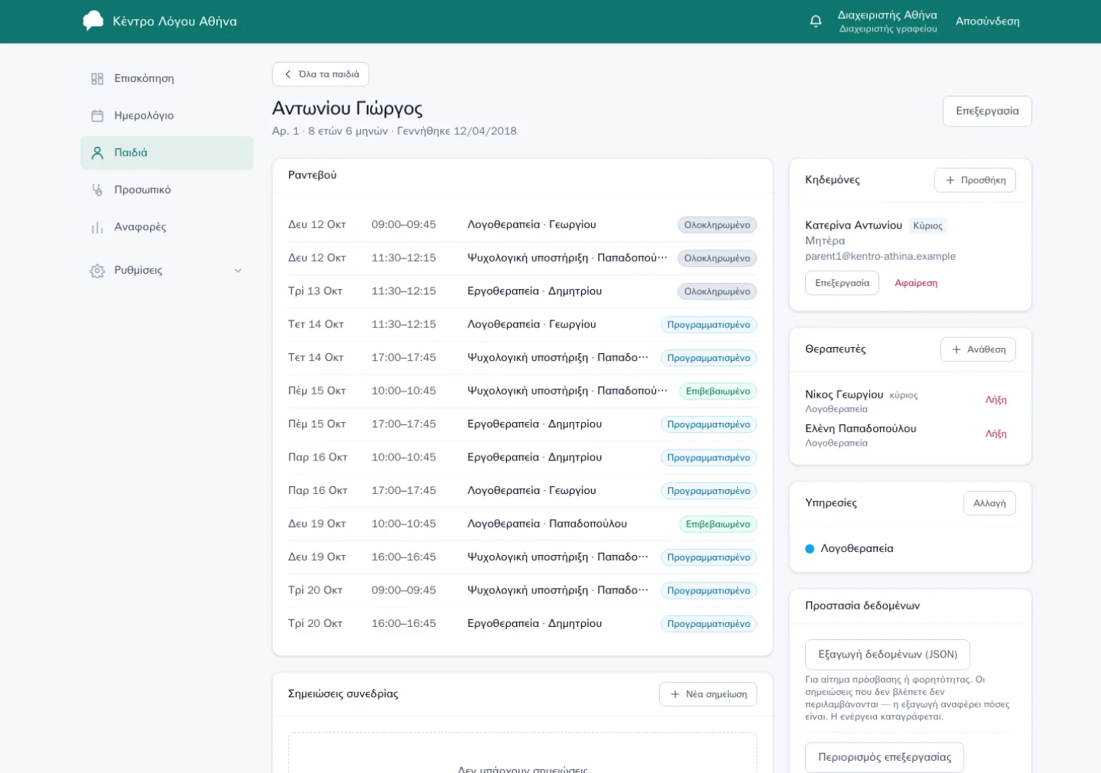Open Παρ 16 Οκτ 17:00–17:45 appointment
This screenshot has width=1101, height=773.
(x=522, y=491)
